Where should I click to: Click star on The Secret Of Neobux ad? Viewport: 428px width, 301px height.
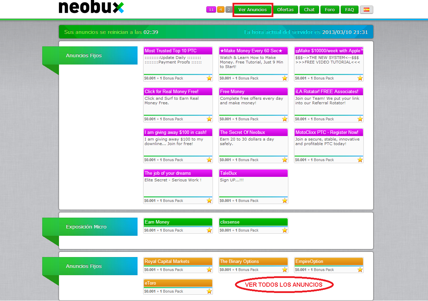coord(285,160)
